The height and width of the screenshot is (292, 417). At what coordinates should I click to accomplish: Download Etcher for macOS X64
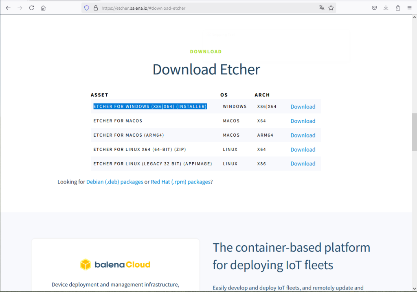coord(303,121)
